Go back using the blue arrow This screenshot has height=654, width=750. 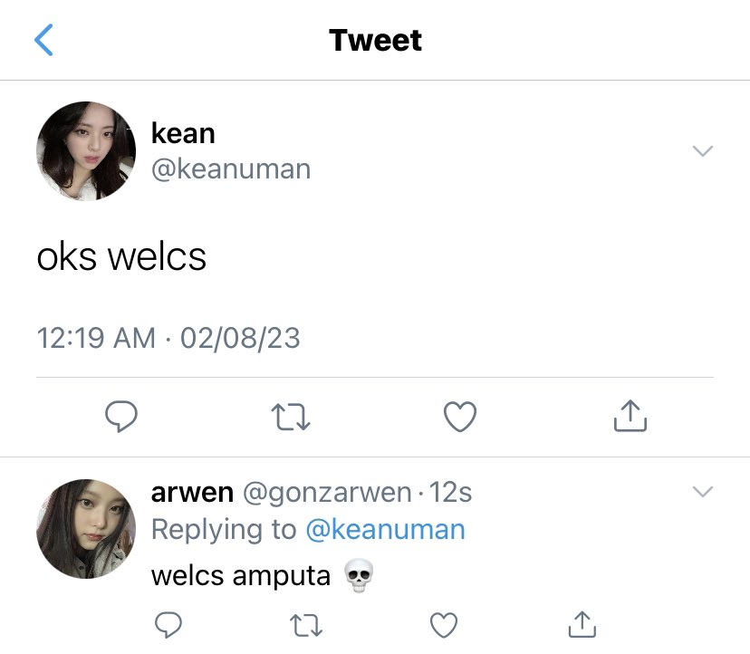click(x=43, y=40)
